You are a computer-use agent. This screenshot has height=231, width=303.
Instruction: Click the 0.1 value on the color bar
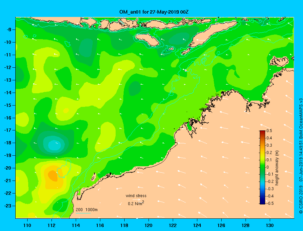[x=269, y=160]
